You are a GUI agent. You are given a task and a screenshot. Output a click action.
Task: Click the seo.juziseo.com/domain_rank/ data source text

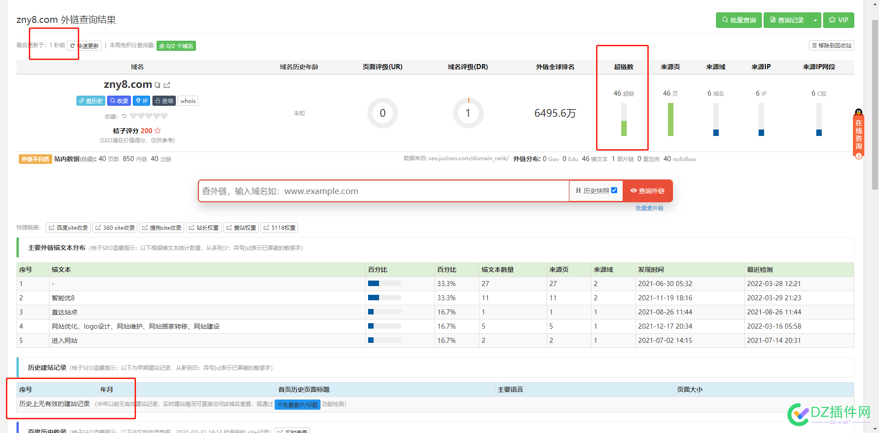click(468, 158)
